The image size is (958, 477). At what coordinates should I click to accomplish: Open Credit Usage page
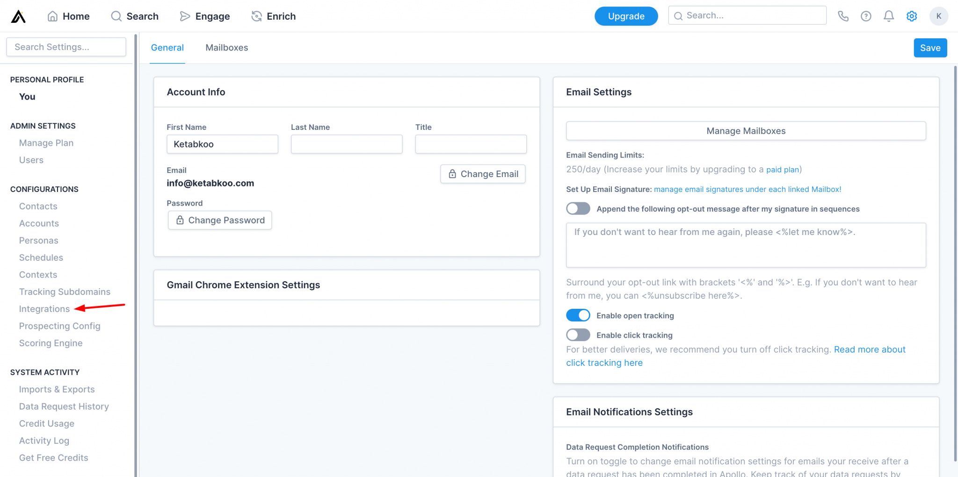click(x=47, y=424)
